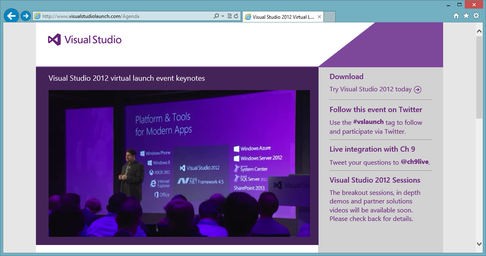The image size is (486, 256).
Task: Click the browser Forward arrow button
Action: (x=26, y=16)
